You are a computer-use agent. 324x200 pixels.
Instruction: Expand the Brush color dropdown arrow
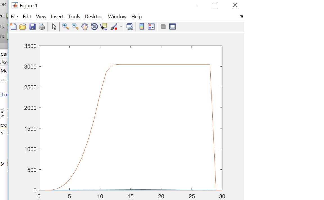pos(121,27)
